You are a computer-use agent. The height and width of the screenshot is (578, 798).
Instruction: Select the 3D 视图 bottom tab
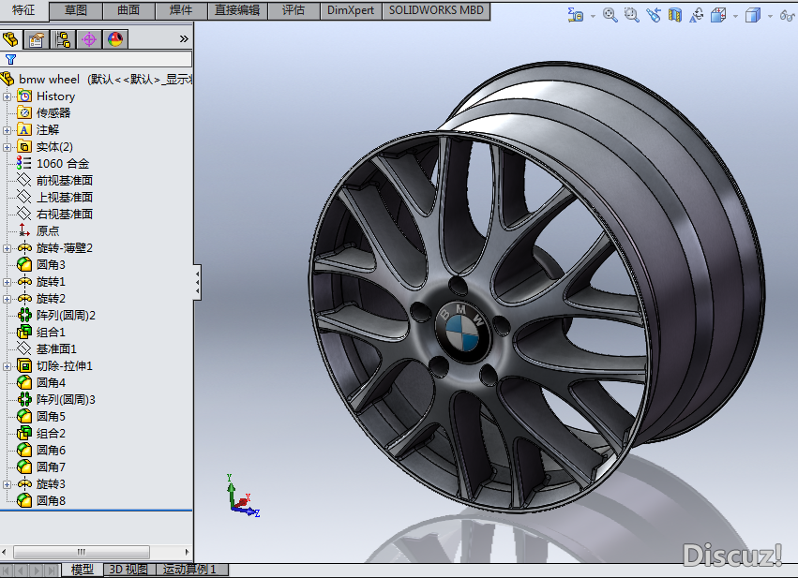129,570
